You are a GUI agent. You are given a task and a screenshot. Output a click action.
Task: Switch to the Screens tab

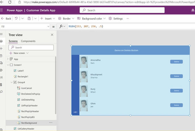13,41
